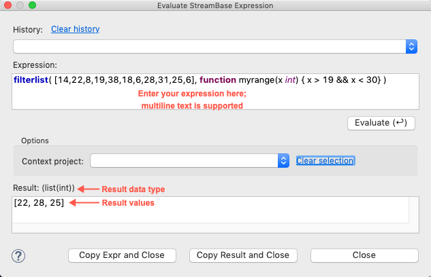The height and width of the screenshot is (277, 431).
Task: Click the Evaluate StreamBase Expression title bar
Action: point(215,5)
